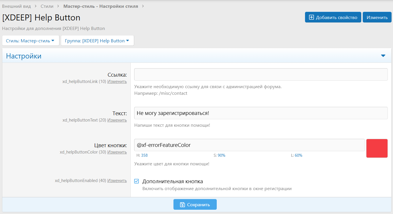Screen dimensions: 393x214
Task: Open the red button color swatch
Action: (x=377, y=148)
